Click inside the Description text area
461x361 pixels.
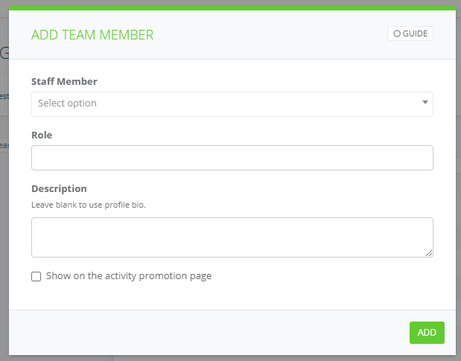point(232,237)
